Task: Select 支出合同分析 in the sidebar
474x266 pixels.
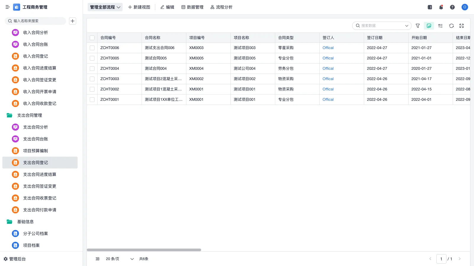Action: coord(35,127)
